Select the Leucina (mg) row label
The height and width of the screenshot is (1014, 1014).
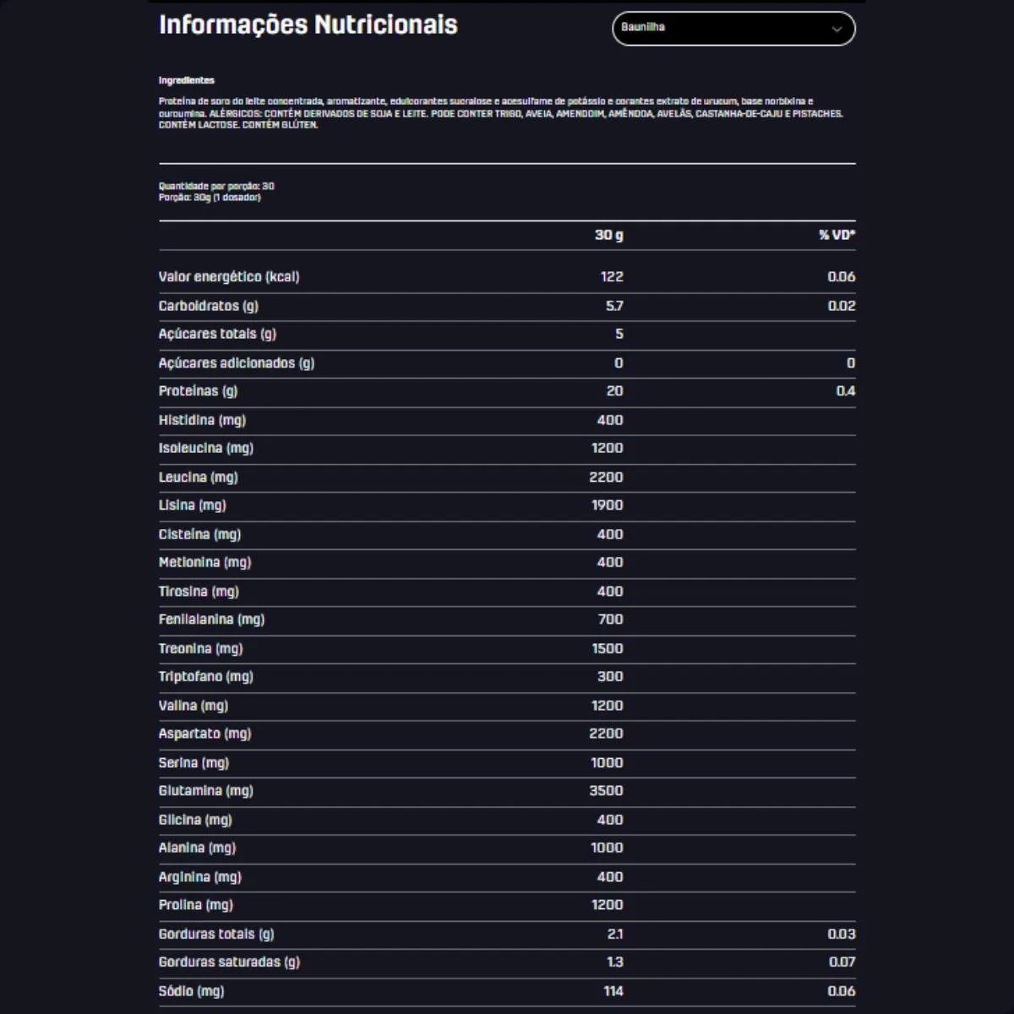[x=199, y=477]
